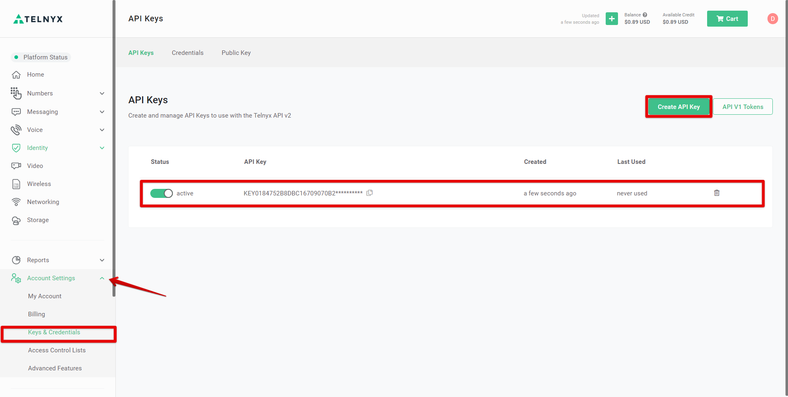Viewport: 788px width, 397px height.
Task: Click the green plus add-balance button
Action: (x=611, y=19)
